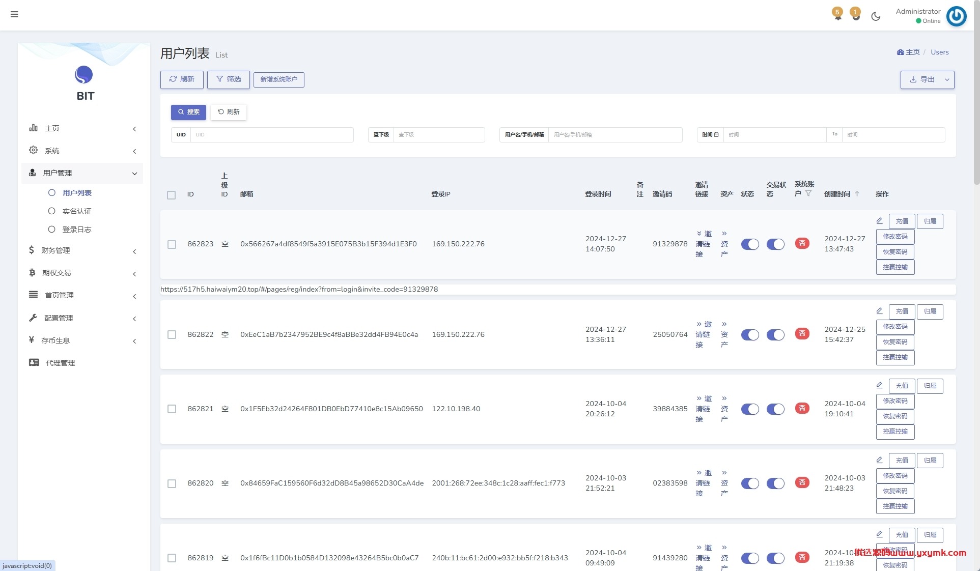Sort by 创建时间 using the arrow icon
Viewport: 980px width, 571px height.
click(857, 194)
